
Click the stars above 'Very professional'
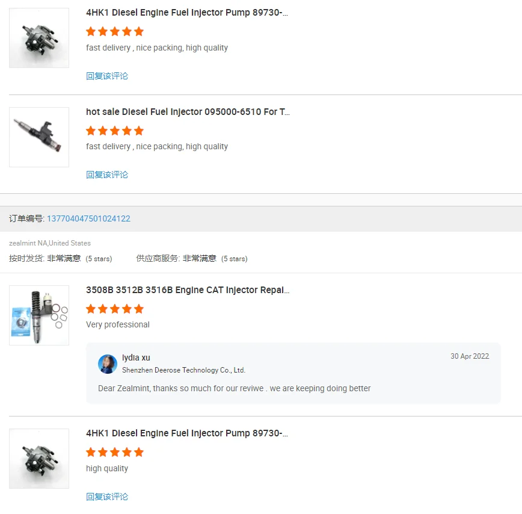[115, 309]
